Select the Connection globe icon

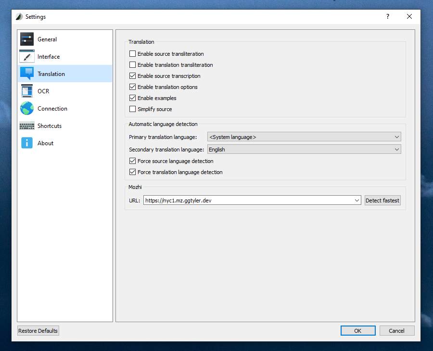pos(27,109)
